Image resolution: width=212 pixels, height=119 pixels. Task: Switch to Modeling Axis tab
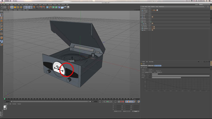coord(144,66)
